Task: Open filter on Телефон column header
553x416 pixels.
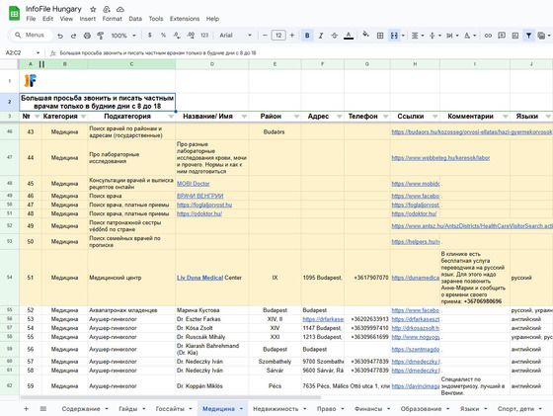Action: click(386, 117)
